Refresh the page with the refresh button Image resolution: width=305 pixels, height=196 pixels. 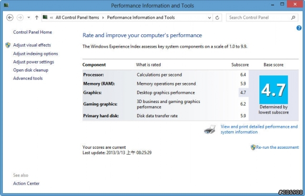217,18
